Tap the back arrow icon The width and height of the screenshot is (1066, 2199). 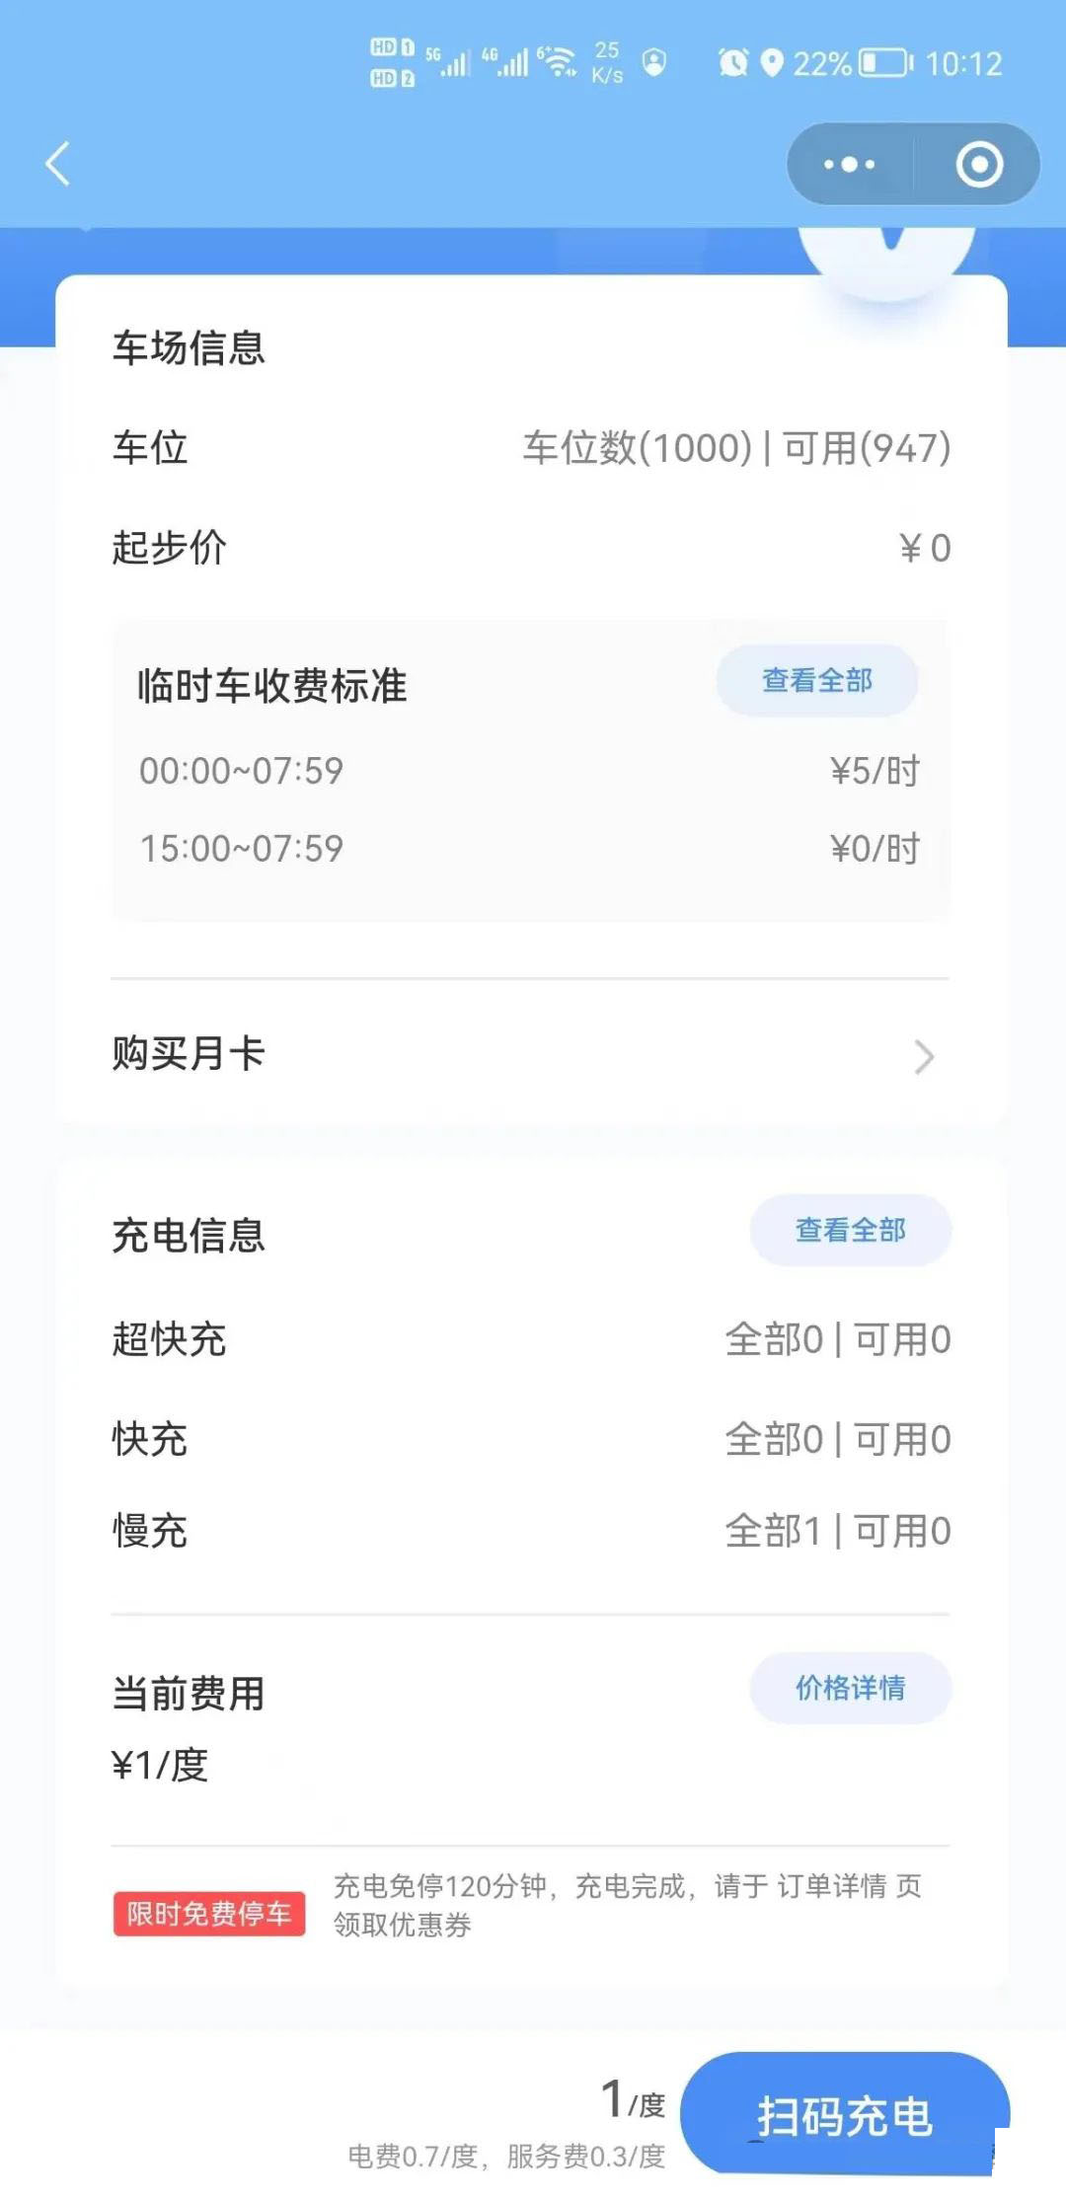[58, 164]
